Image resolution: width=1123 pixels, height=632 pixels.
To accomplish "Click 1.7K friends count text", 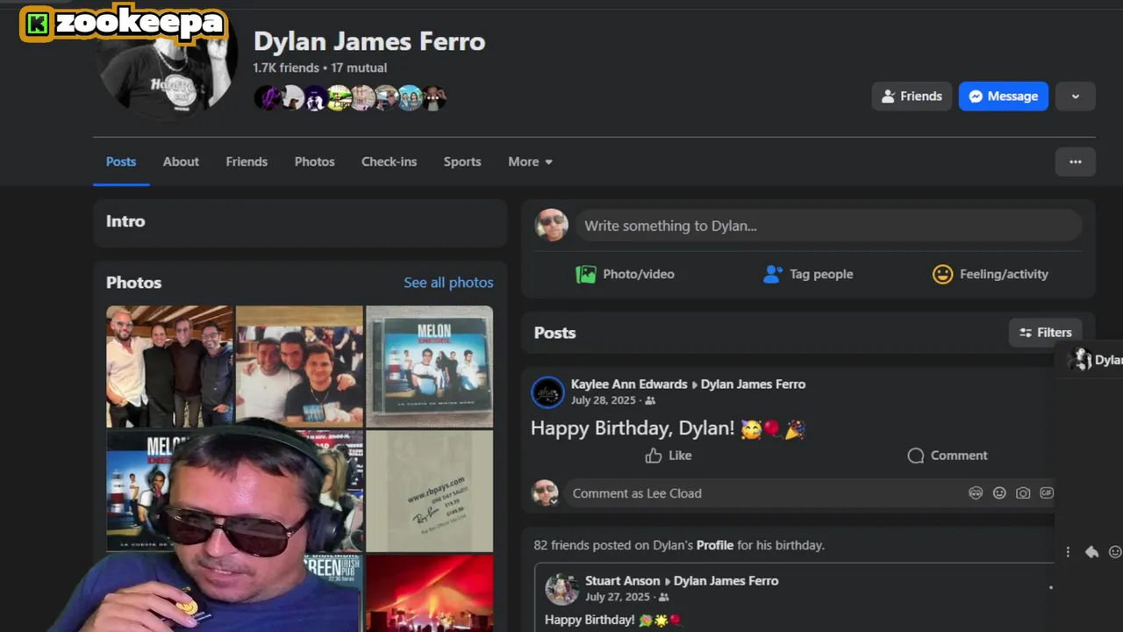I will (x=286, y=68).
